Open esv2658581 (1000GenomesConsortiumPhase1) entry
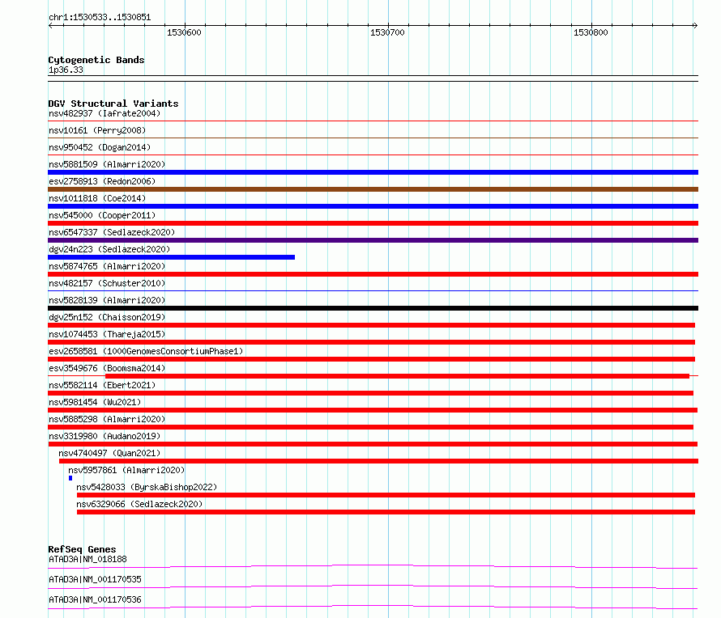Viewport: 721px width, 618px height. pyautogui.click(x=146, y=351)
